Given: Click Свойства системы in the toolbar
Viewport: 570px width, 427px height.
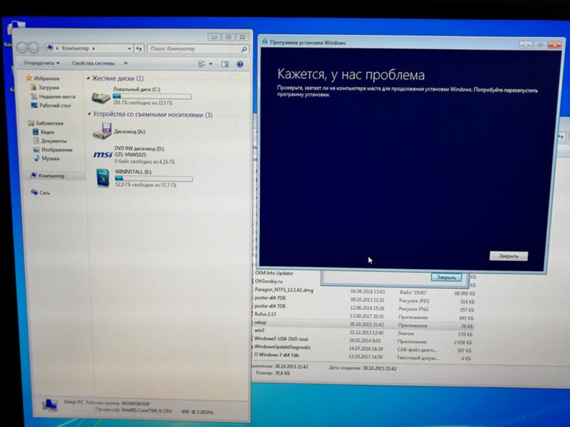Looking at the screenshot, I should click(93, 63).
